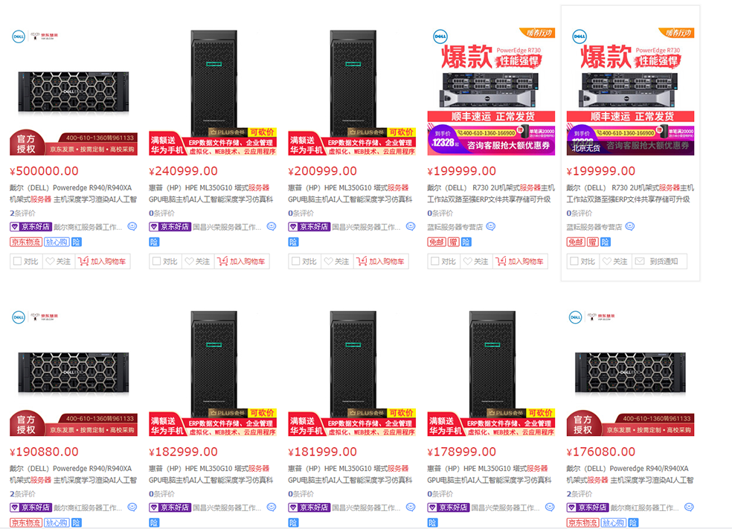Add ¥500000 Dell R940 to cart

pos(102,261)
